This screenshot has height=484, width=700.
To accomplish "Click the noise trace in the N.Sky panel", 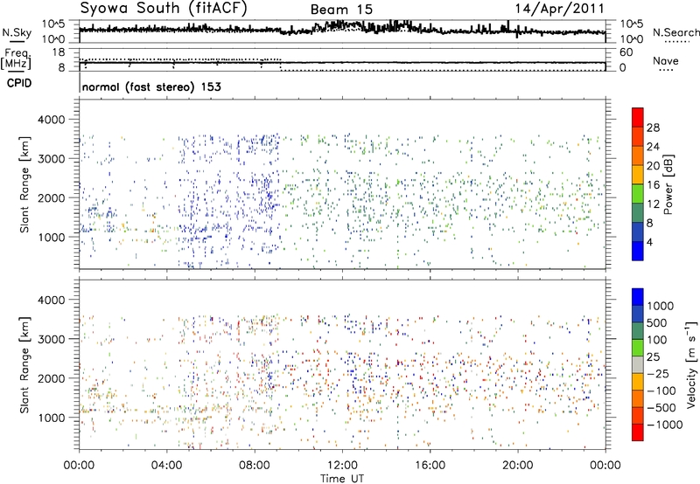I will point(342,29).
